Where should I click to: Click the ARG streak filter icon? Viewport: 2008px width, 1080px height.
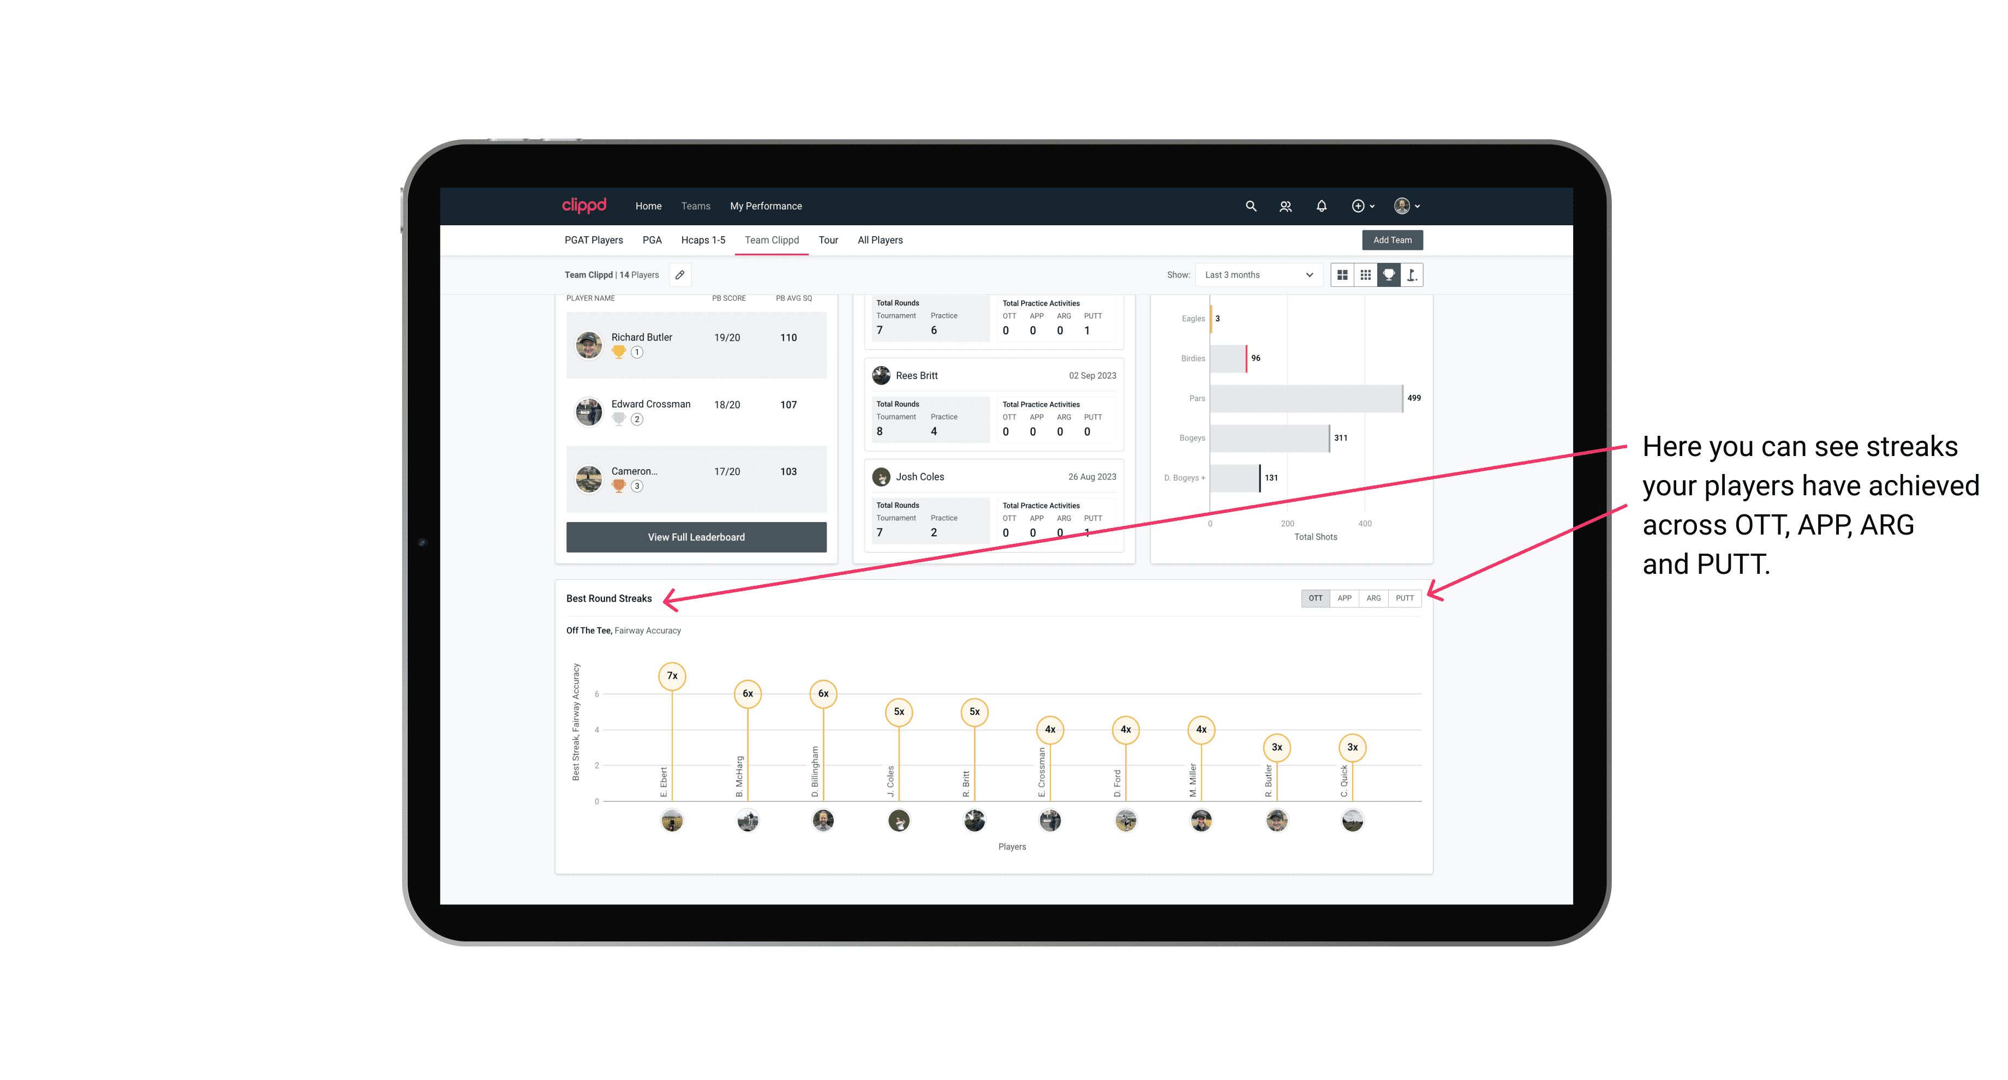(1374, 597)
